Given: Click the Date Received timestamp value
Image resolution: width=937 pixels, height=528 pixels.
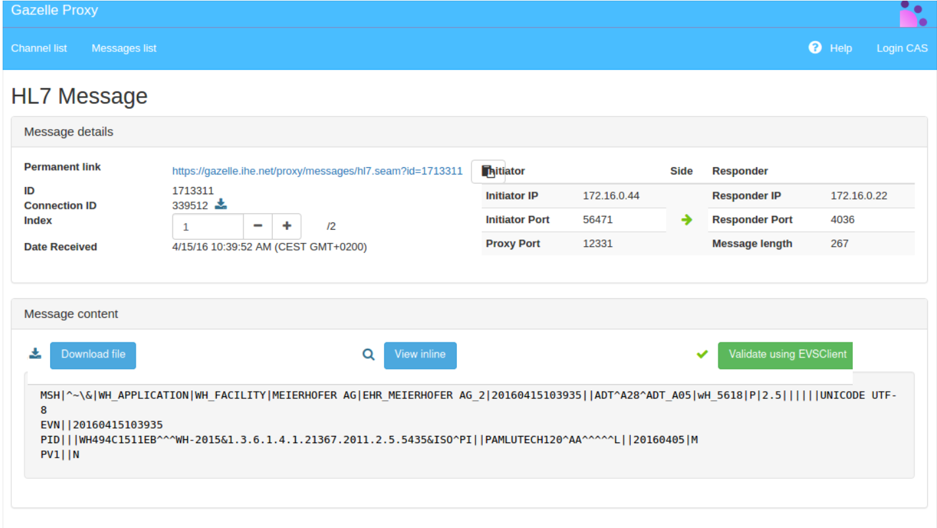Looking at the screenshot, I should 269,247.
